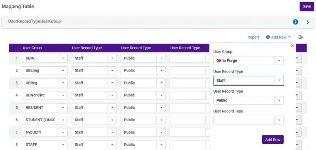The height and width of the screenshot is (150, 316).
Task: Click the Staff field in popup
Action: pyautogui.click(x=244, y=81)
